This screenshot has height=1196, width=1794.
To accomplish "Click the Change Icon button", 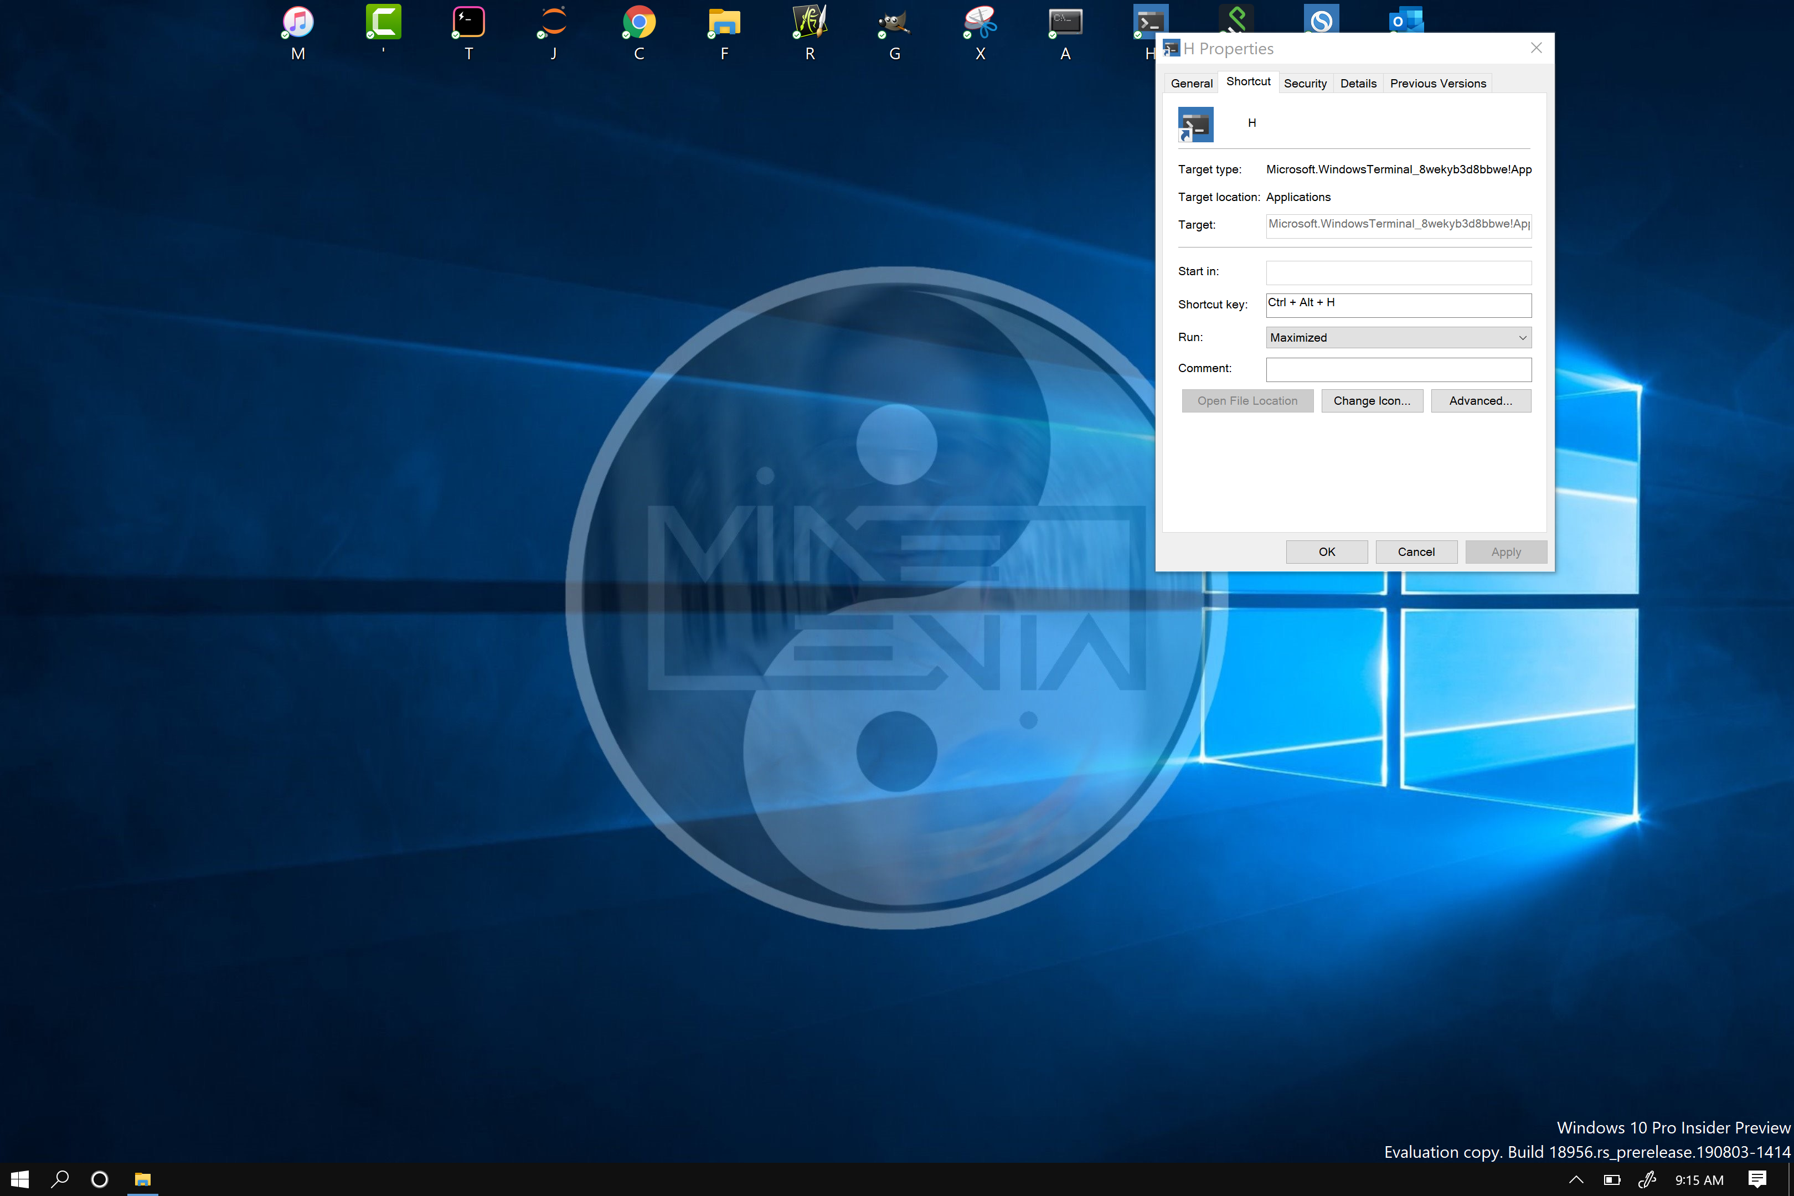I will pos(1372,400).
